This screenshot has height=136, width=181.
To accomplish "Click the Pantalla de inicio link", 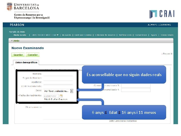I will pyautogui.click(x=17, y=32).
